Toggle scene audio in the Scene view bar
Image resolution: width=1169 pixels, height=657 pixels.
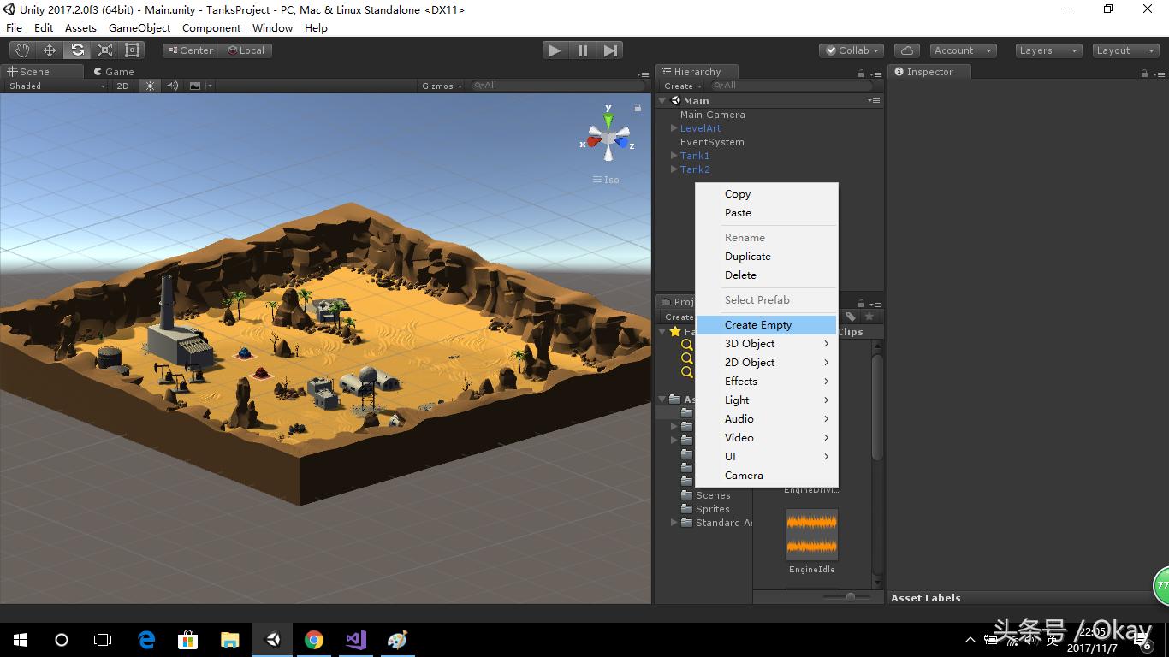pyautogui.click(x=171, y=86)
